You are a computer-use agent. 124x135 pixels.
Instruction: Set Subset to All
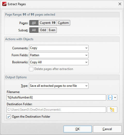34,30
